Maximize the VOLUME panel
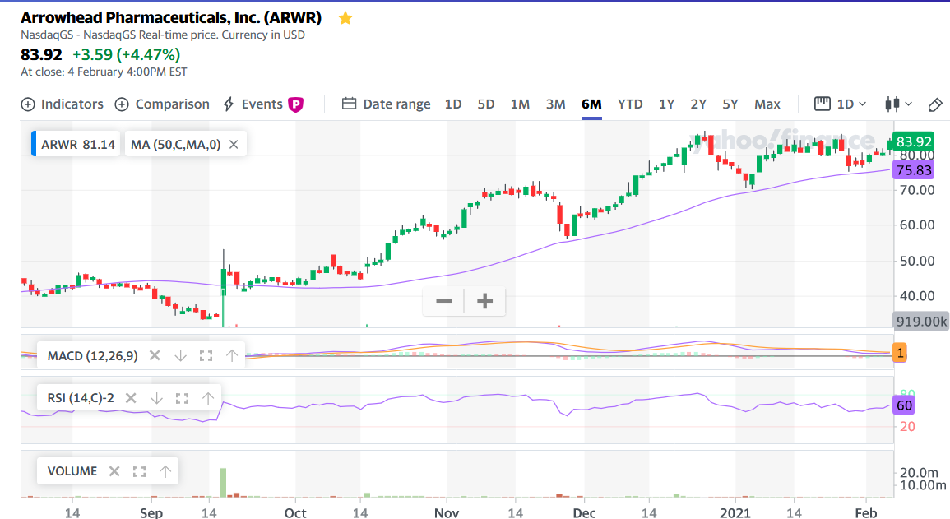The width and height of the screenshot is (950, 519). [139, 471]
